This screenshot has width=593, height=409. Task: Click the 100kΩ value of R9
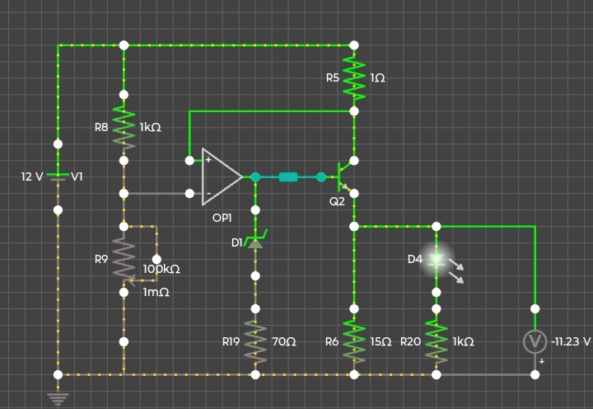click(161, 270)
